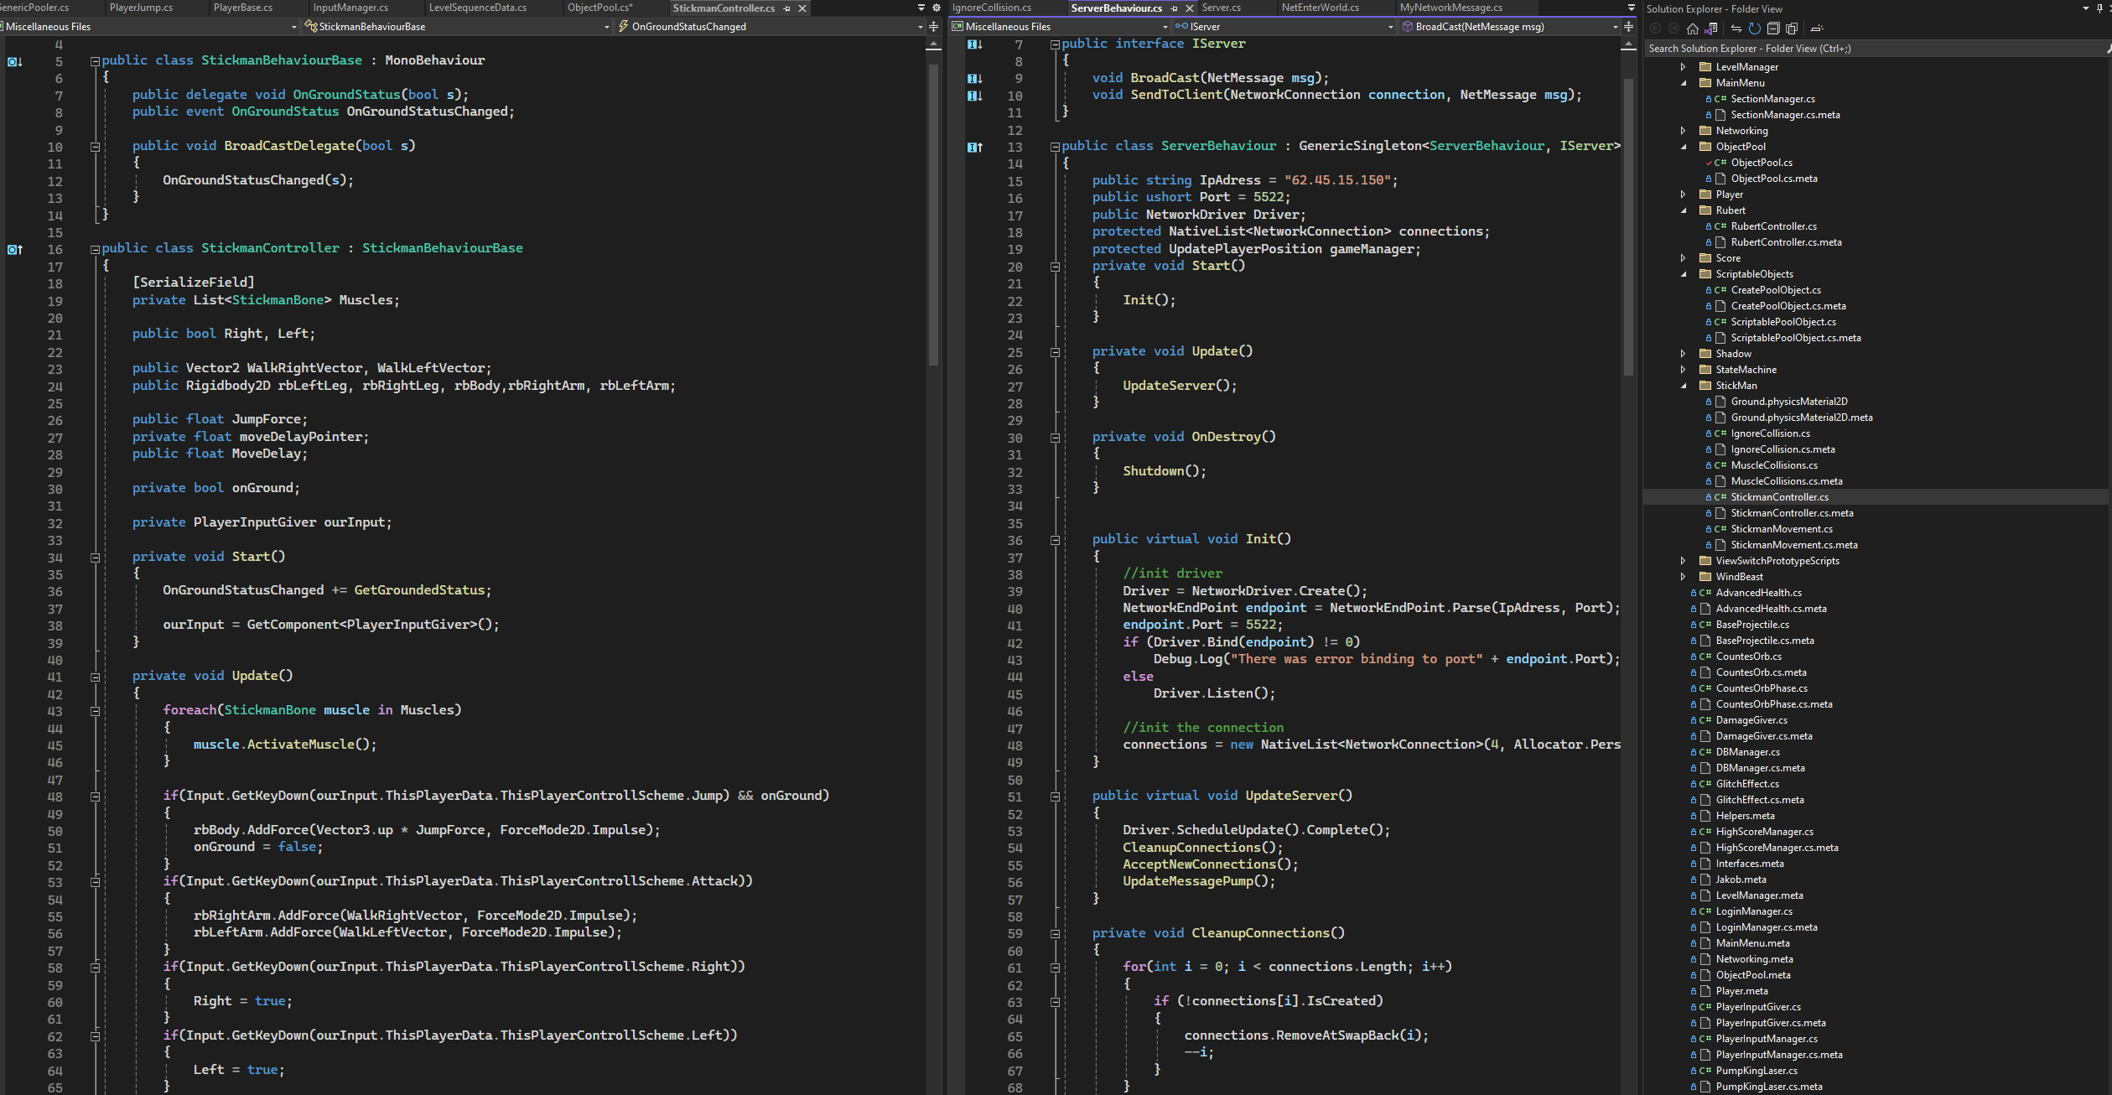Click Switch Views icon in Solution Explorer
Screen dimensions: 2112x1095
pyautogui.click(x=1711, y=29)
